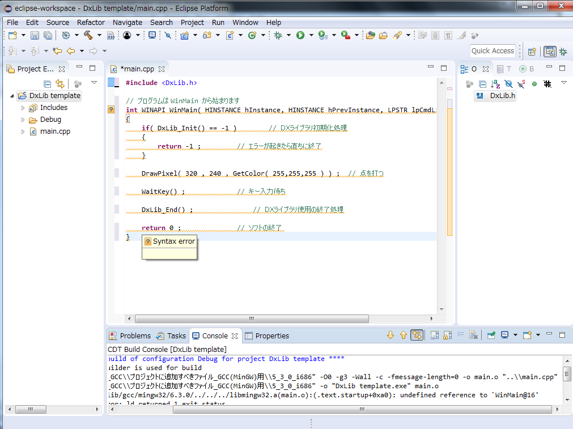
Task: Click Collapse All in Project Explorer
Action: point(48,84)
